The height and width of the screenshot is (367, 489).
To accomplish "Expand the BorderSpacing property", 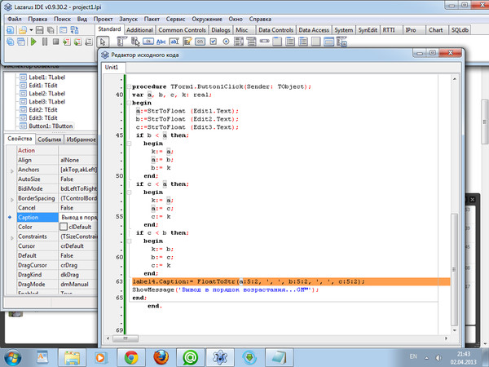I will 11,198.
